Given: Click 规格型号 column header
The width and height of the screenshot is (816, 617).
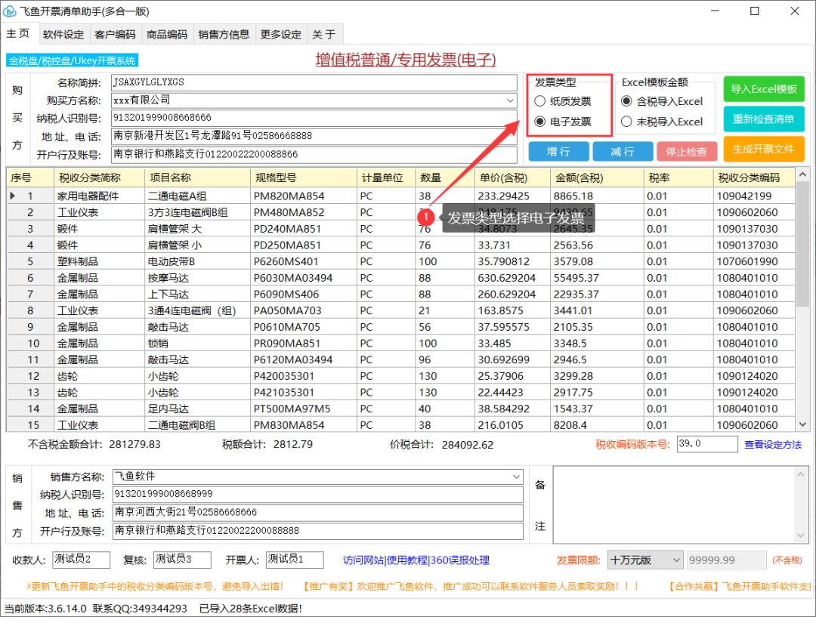Looking at the screenshot, I should pyautogui.click(x=304, y=178).
